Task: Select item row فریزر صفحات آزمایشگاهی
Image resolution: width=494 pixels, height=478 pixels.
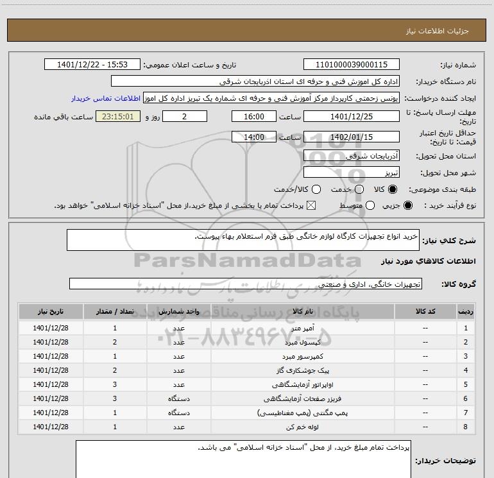Action: pyautogui.click(x=247, y=398)
